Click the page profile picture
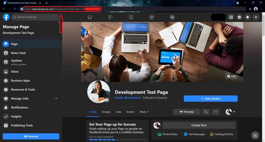The image size is (265, 142). point(99,92)
